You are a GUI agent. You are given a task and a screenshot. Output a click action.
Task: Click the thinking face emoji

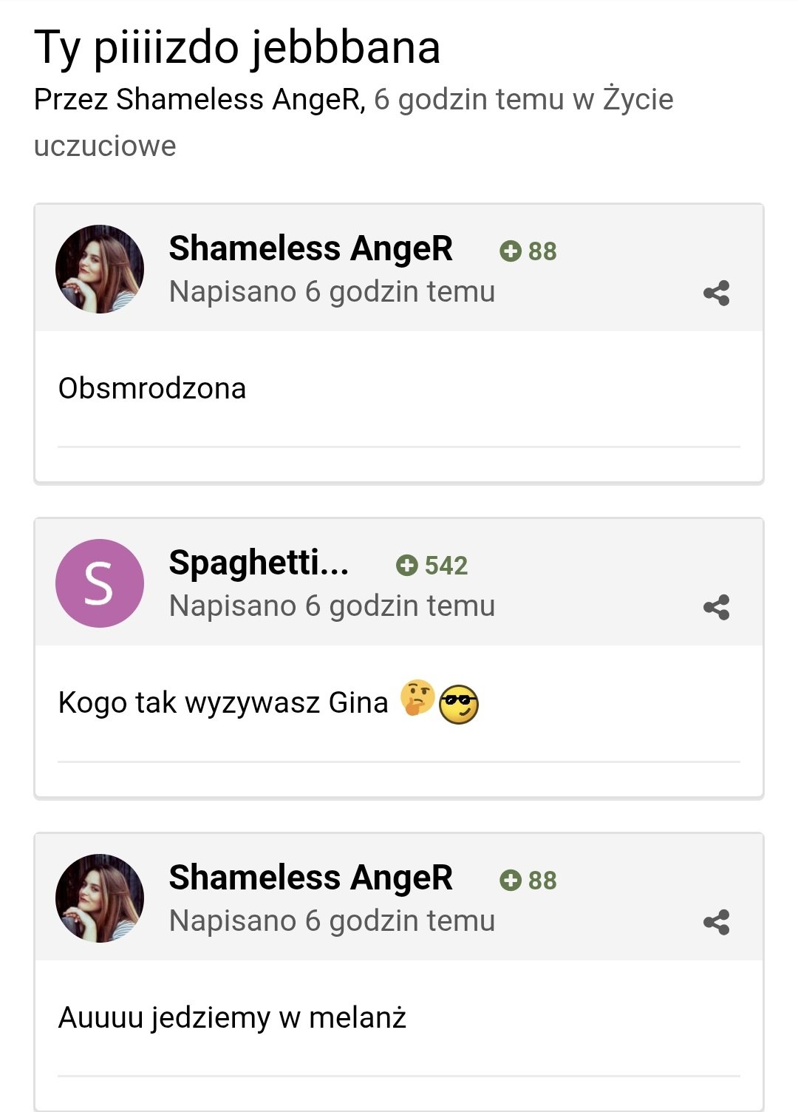[417, 698]
